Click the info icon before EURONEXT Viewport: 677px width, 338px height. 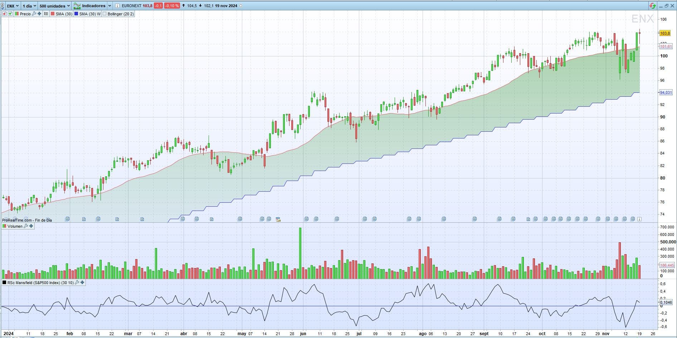(x=117, y=6)
